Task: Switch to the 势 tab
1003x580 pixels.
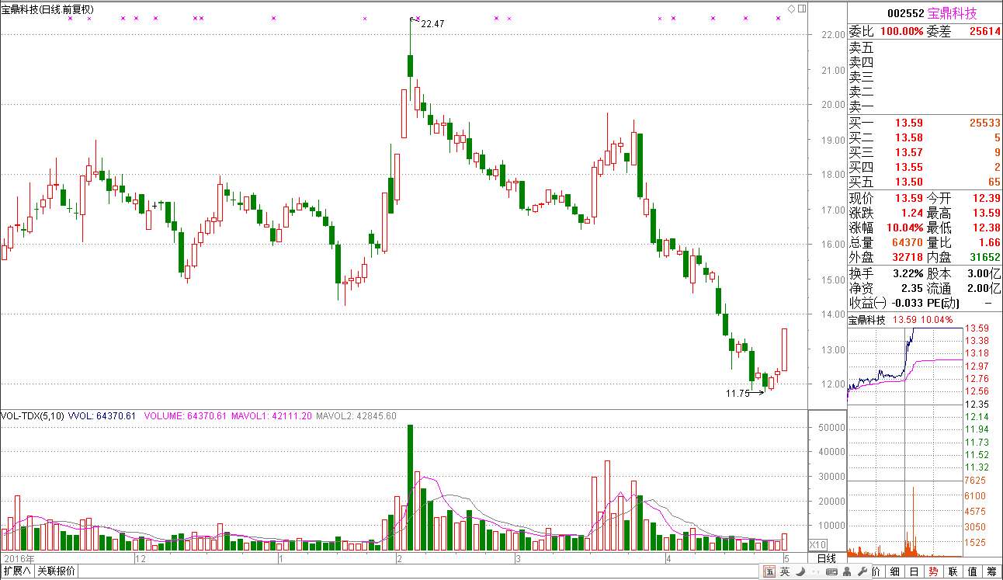Action: coord(934,571)
